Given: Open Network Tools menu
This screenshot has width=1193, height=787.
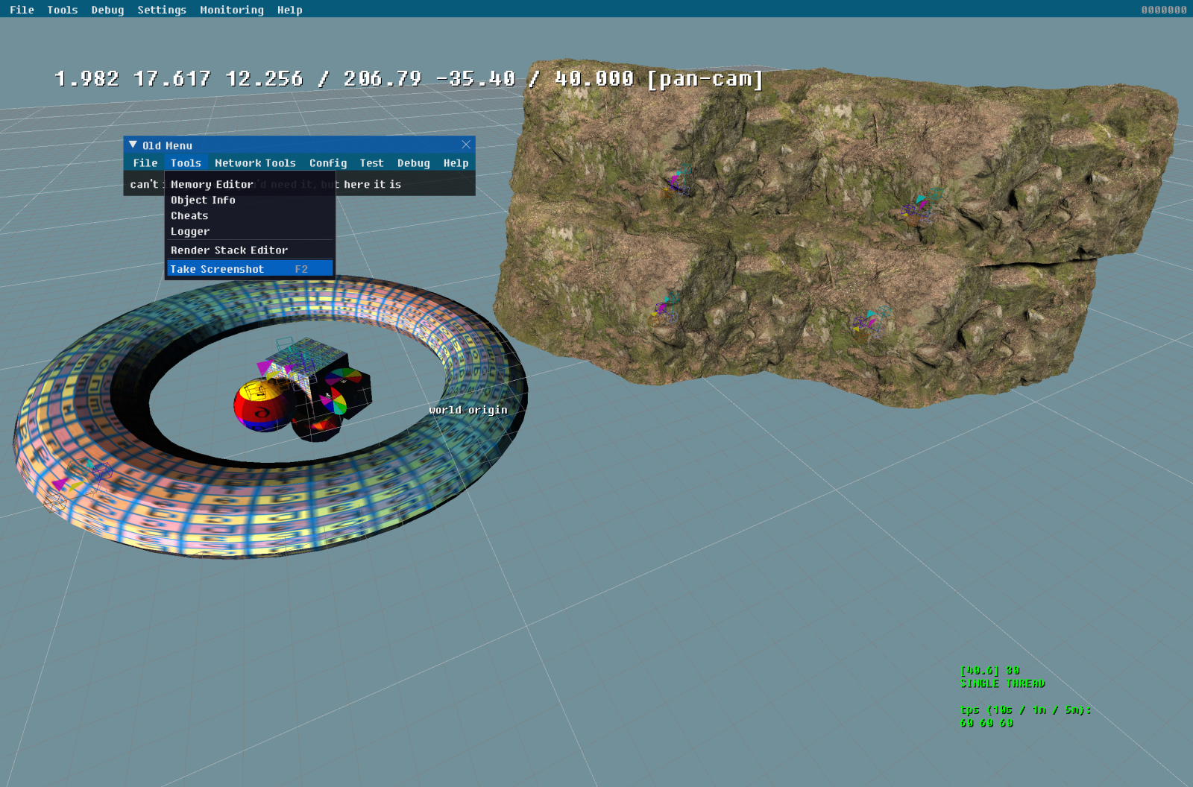Looking at the screenshot, I should [255, 162].
